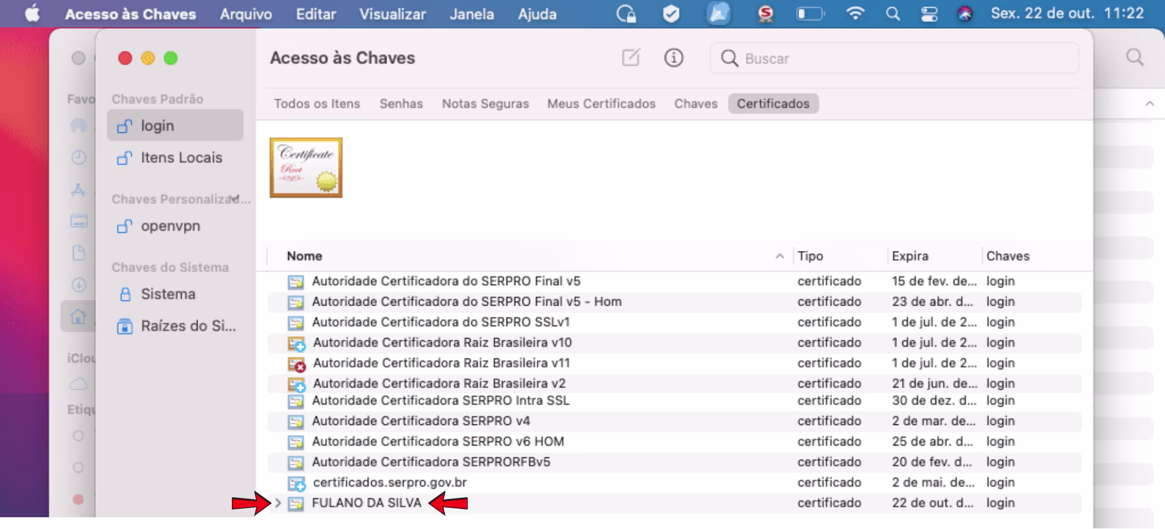This screenshot has height=529, width=1165.
Task: Click the highlighted blue app menu bar icon
Action: click(718, 14)
